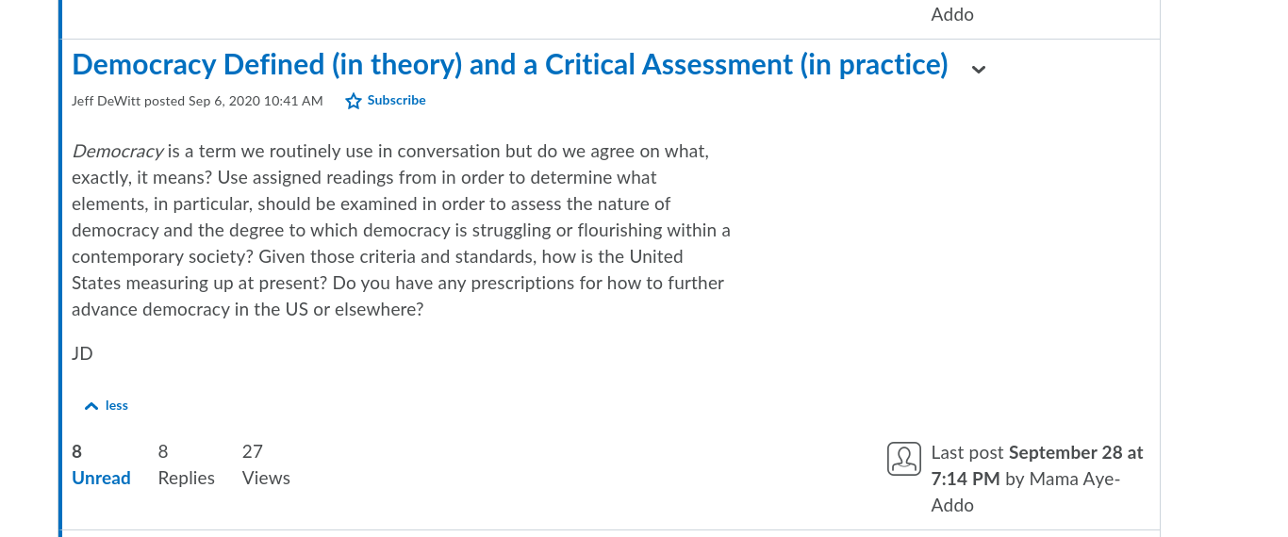Click the Views label under 27
Screen dimensions: 1288x537
(266, 478)
